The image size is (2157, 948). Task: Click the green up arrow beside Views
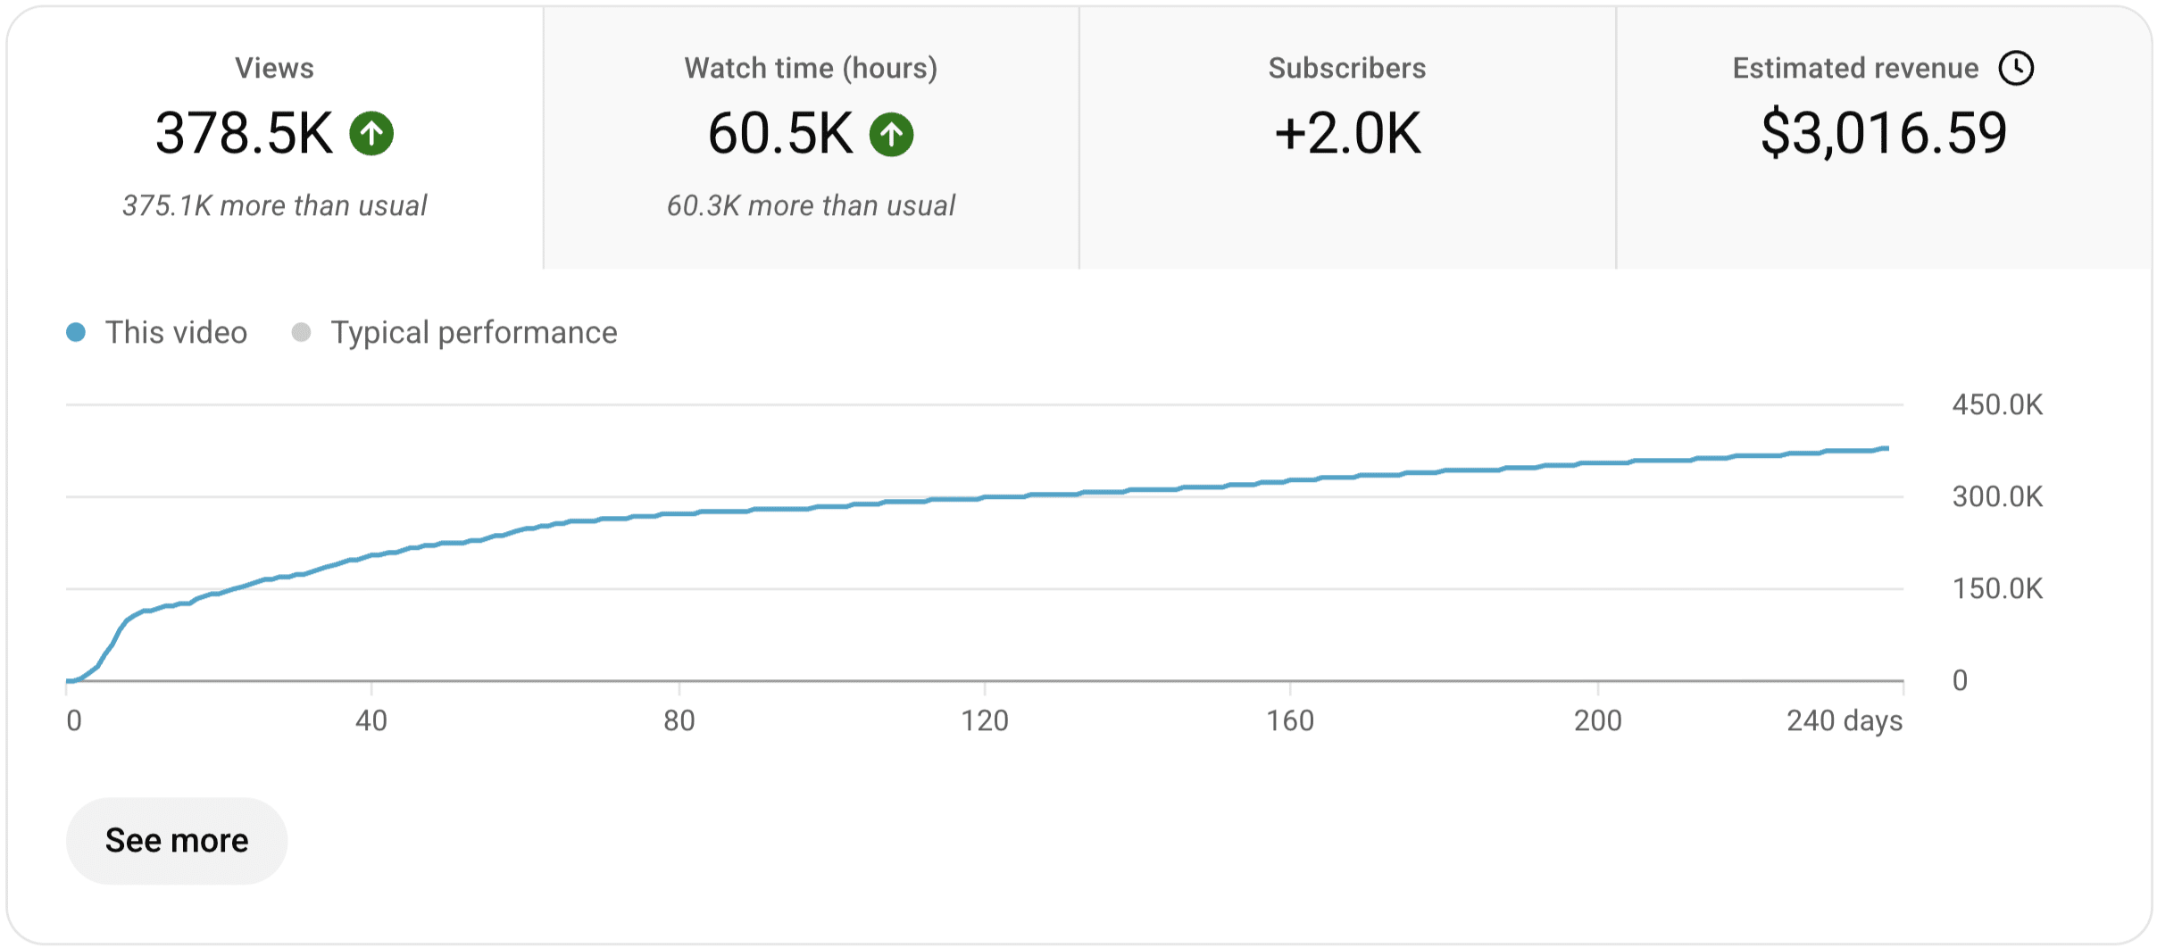point(371,134)
